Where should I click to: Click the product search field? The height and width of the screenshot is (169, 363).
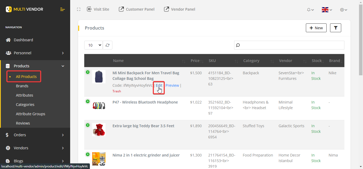click(x=289, y=45)
